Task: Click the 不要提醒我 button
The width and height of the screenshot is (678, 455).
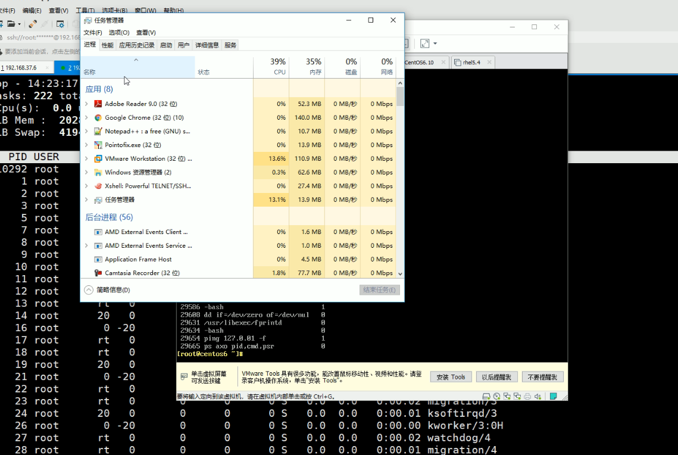Action: pyautogui.click(x=542, y=377)
